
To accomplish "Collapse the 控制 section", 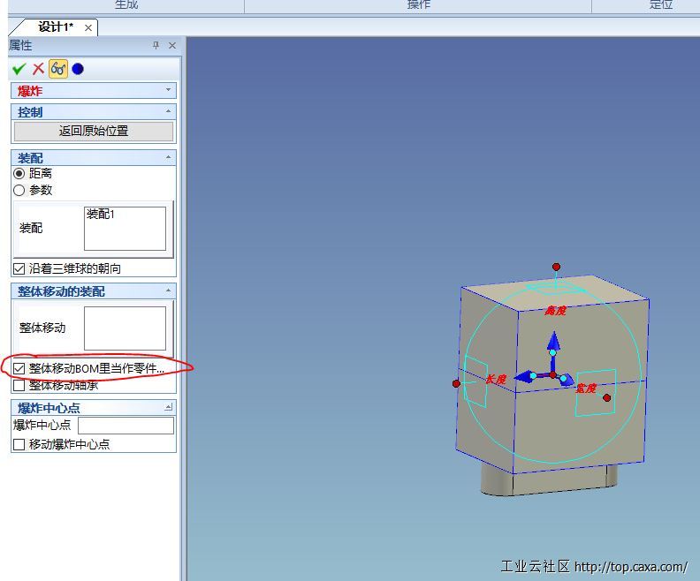I will pyautogui.click(x=168, y=112).
